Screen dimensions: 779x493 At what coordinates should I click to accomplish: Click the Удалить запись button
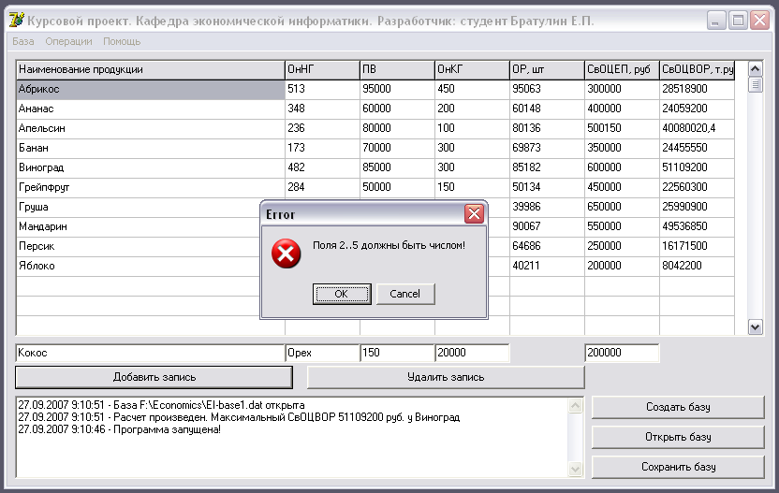[446, 377]
